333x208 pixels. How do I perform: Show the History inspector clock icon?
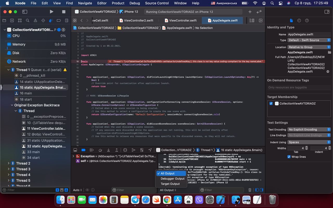pyautogui.click(x=299, y=21)
